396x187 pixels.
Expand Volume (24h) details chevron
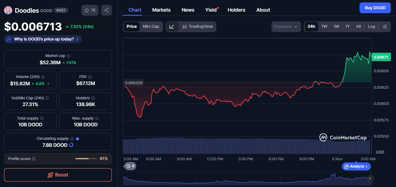click(49, 84)
